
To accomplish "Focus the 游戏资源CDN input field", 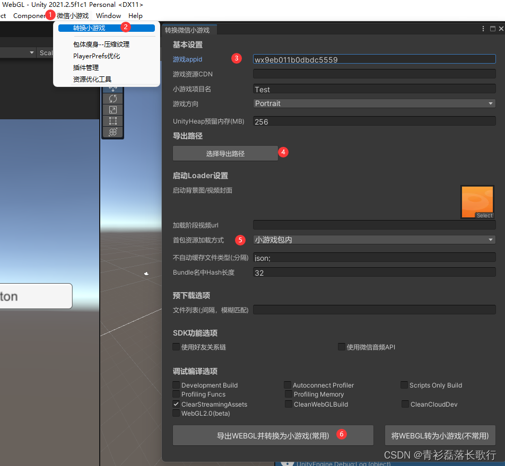I will coord(375,74).
